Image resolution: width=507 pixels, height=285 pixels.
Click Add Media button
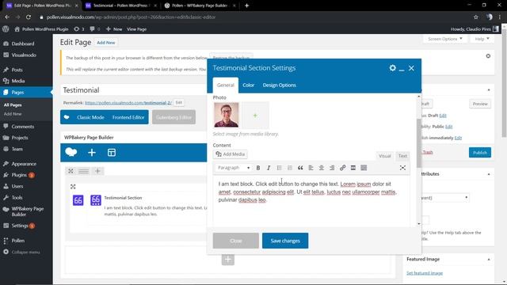pos(231,154)
